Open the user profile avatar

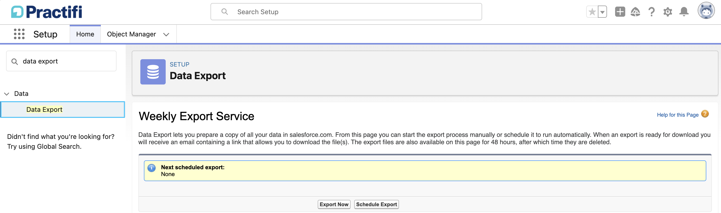pos(706,11)
